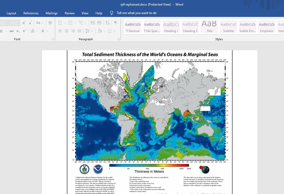284x194 pixels.
Task: Click the Tell me what you want to do box
Action: [x=137, y=13]
